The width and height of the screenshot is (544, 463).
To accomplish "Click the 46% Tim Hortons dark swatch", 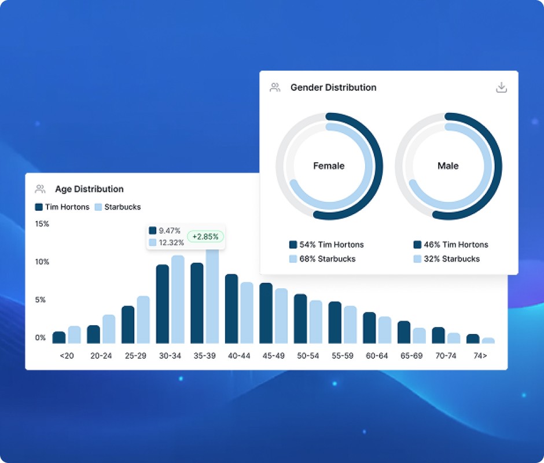I will (x=417, y=245).
